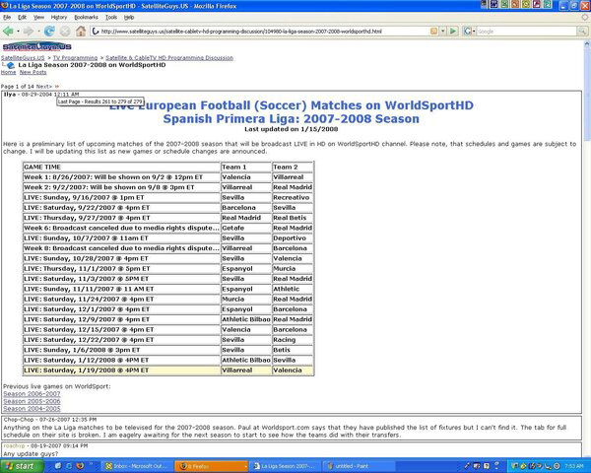Click the scrollbar up arrow
Viewport: 591px width, 473px height.
[x=587, y=44]
